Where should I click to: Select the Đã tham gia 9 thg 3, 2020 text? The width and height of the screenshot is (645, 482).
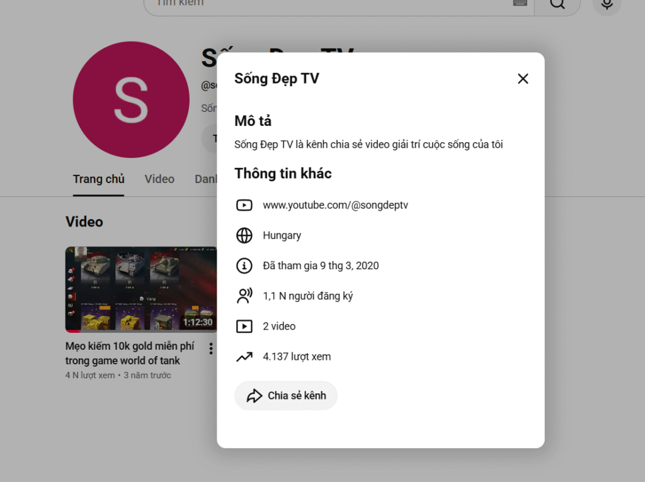click(x=321, y=266)
